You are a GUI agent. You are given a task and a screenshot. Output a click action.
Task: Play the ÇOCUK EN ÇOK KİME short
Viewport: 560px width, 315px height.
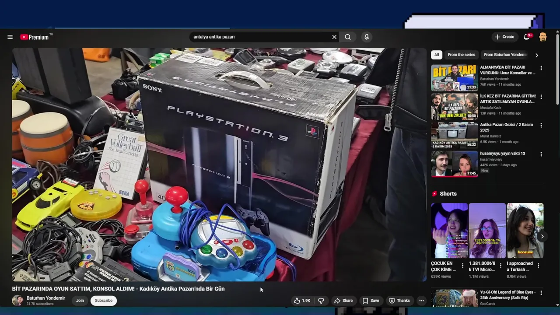click(x=449, y=231)
